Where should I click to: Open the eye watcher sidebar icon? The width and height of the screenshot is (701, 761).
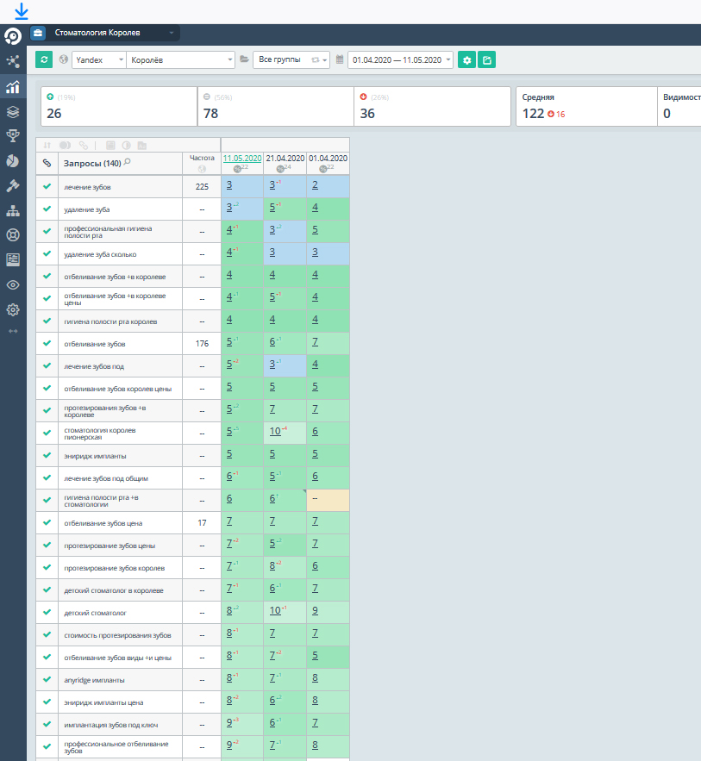pos(13,285)
